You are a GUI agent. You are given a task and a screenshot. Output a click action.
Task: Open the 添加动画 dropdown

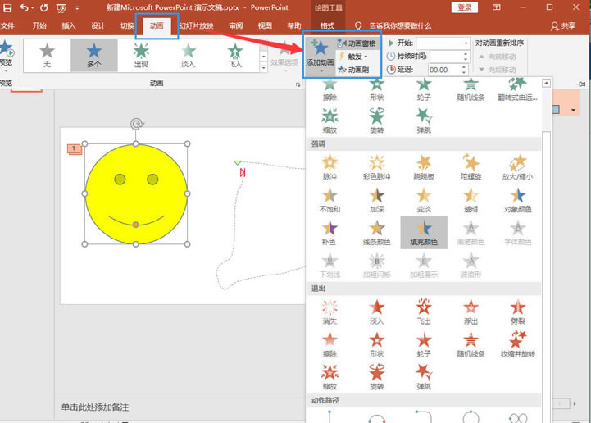click(320, 56)
